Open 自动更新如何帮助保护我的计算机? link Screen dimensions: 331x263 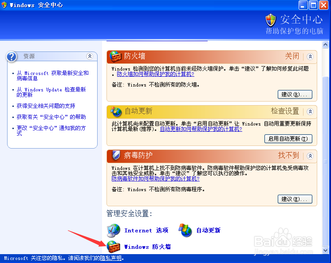coord(201,129)
